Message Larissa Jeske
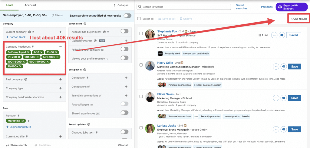The image size is (310, 148). 284,129
